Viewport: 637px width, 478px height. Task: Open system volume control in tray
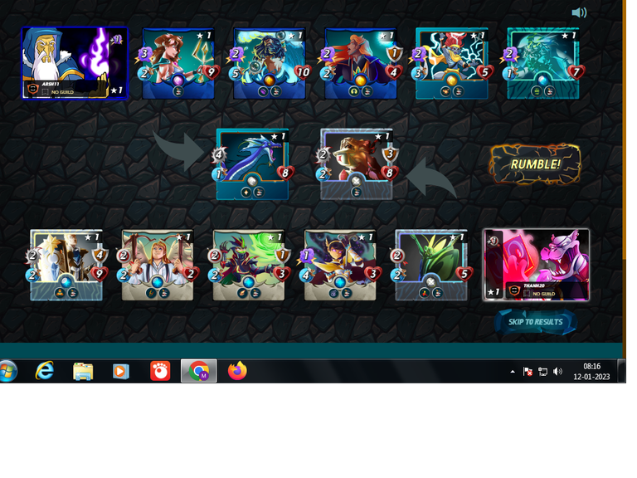click(x=557, y=372)
